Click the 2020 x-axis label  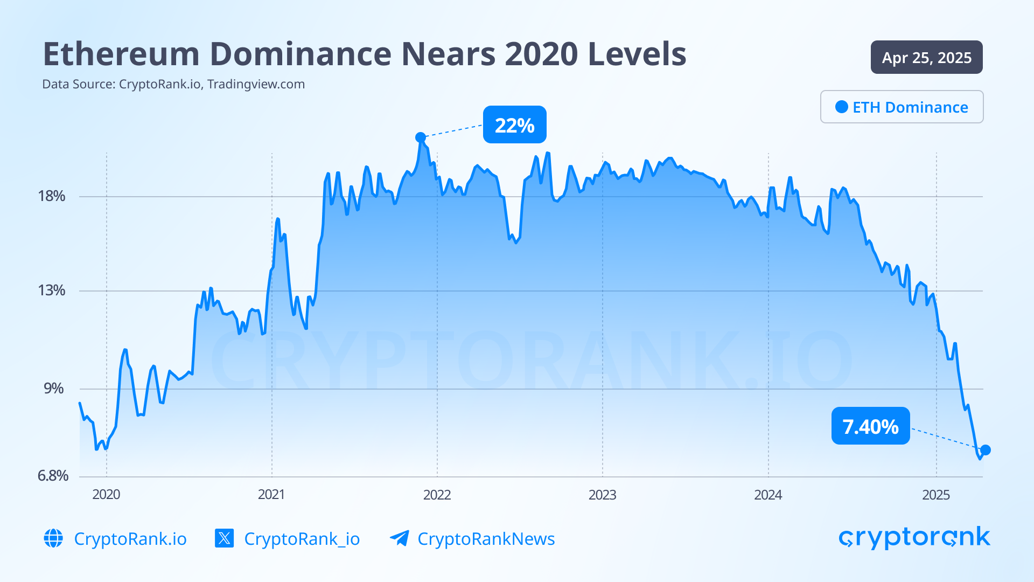pos(106,495)
